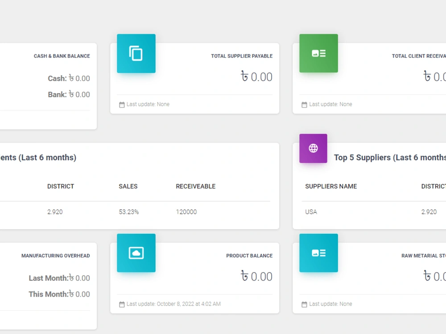Click DISTRICT column header in clients table
Viewport: 446px width, 334px height.
(61, 186)
